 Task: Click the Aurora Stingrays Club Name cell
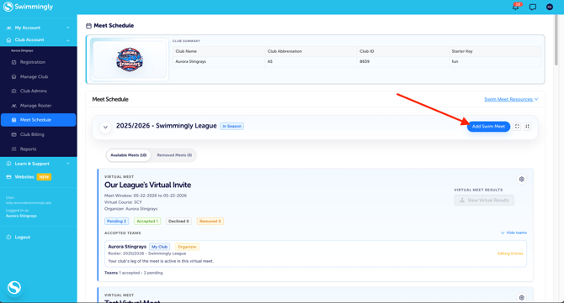(219, 61)
